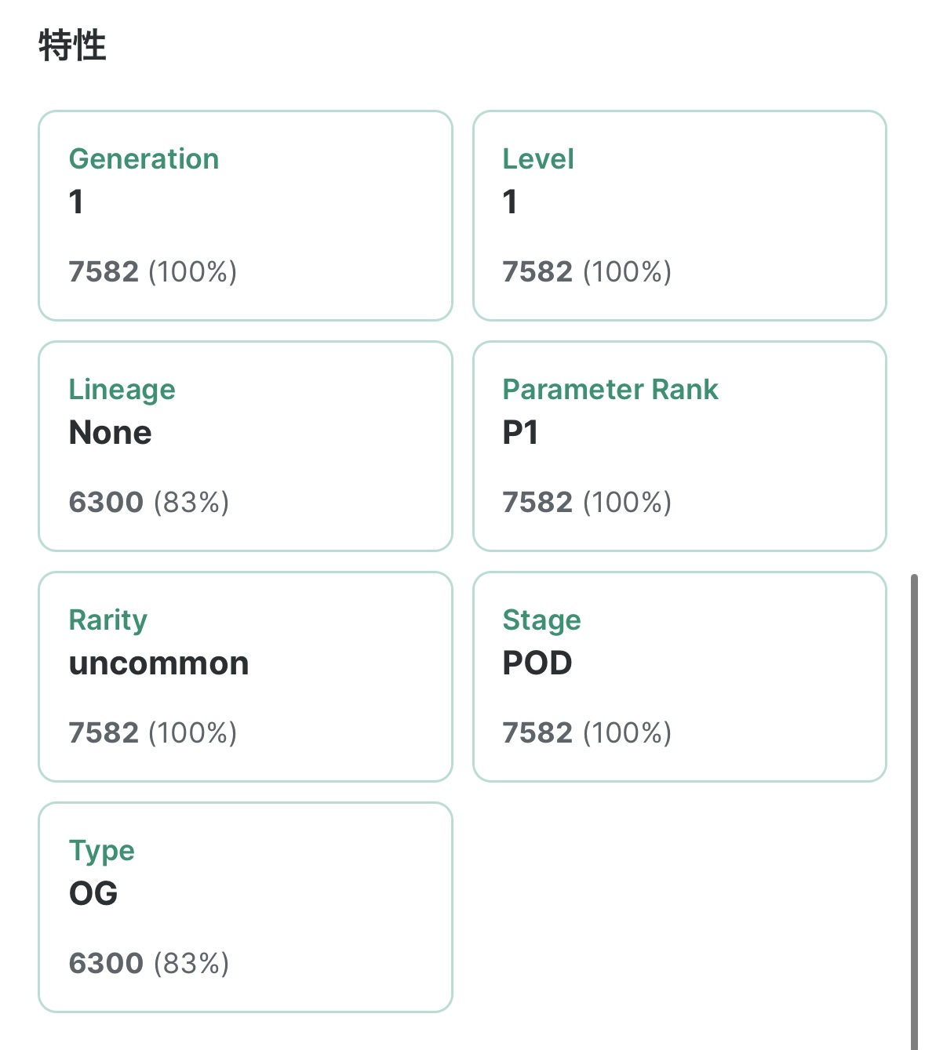The height and width of the screenshot is (1050, 925).
Task: Click the bold 'uncommon' rarity value
Action: coord(158,663)
